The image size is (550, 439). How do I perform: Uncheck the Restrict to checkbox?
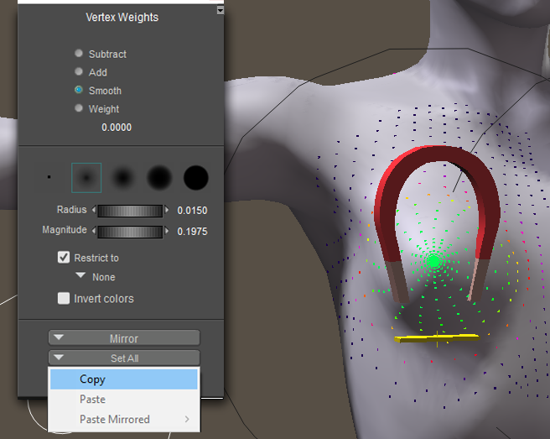[64, 258]
